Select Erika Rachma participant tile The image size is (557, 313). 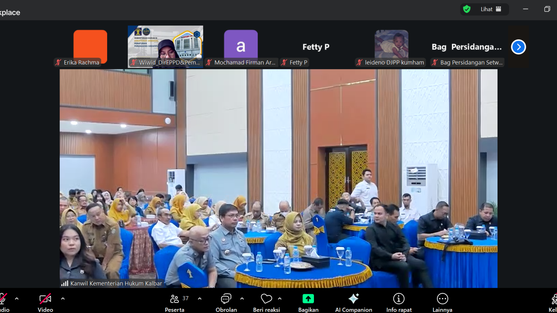coord(90,46)
